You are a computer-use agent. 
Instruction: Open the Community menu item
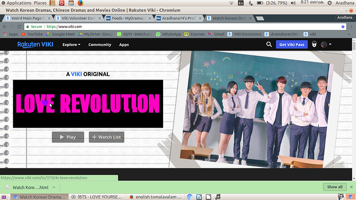[x=100, y=44]
